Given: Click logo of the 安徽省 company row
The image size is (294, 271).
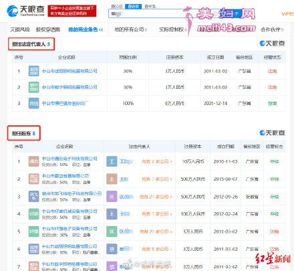Looking at the screenshot, I should pyautogui.click(x=34, y=197).
